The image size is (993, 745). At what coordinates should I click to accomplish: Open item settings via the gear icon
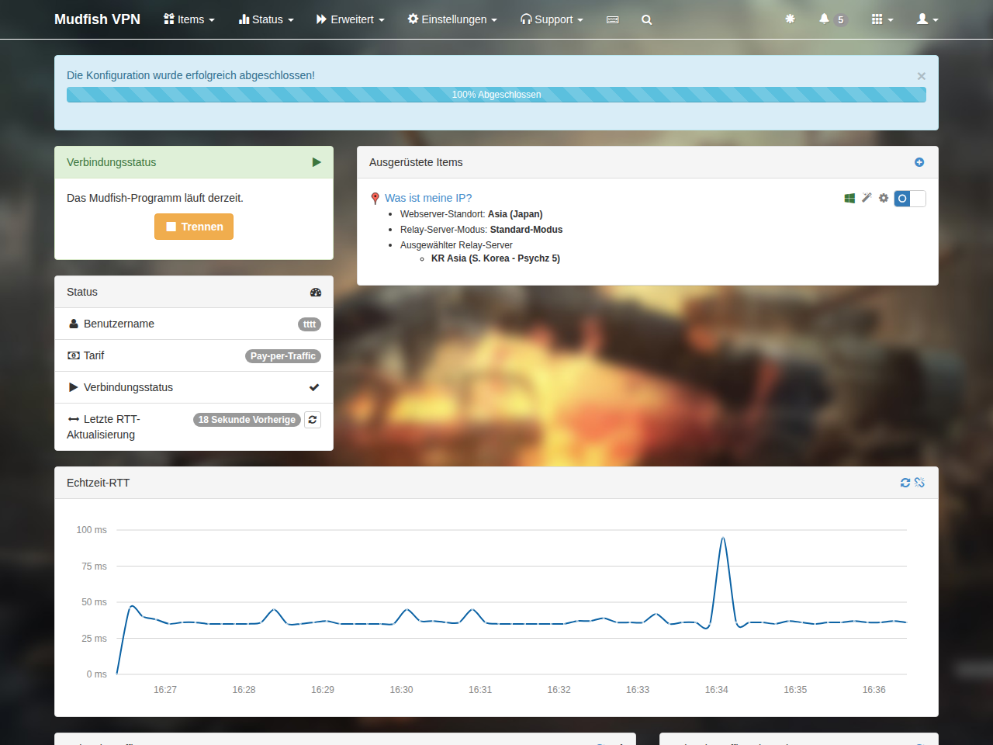pos(884,198)
